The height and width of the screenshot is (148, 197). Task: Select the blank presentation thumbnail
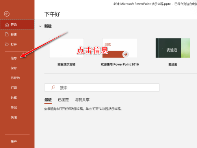67,48
